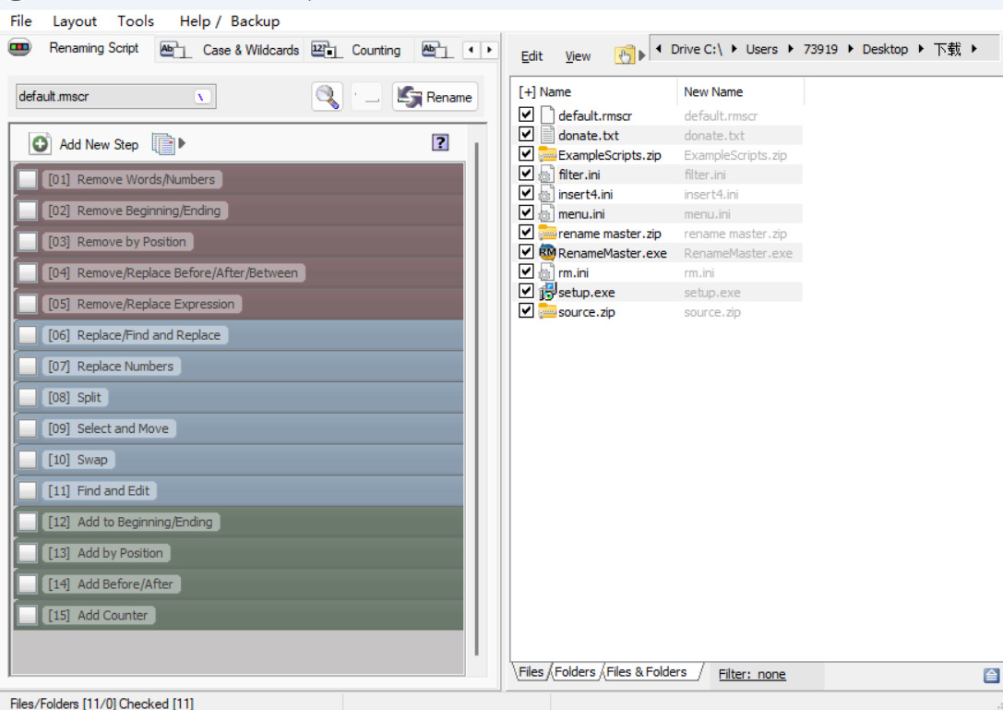Click the green Add New Step icon
This screenshot has width=1003, height=710.
pyautogui.click(x=40, y=143)
